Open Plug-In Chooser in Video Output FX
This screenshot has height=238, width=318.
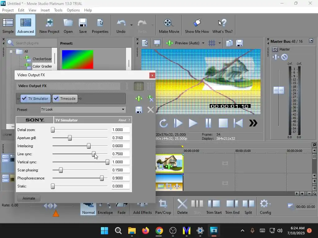[x=139, y=99]
